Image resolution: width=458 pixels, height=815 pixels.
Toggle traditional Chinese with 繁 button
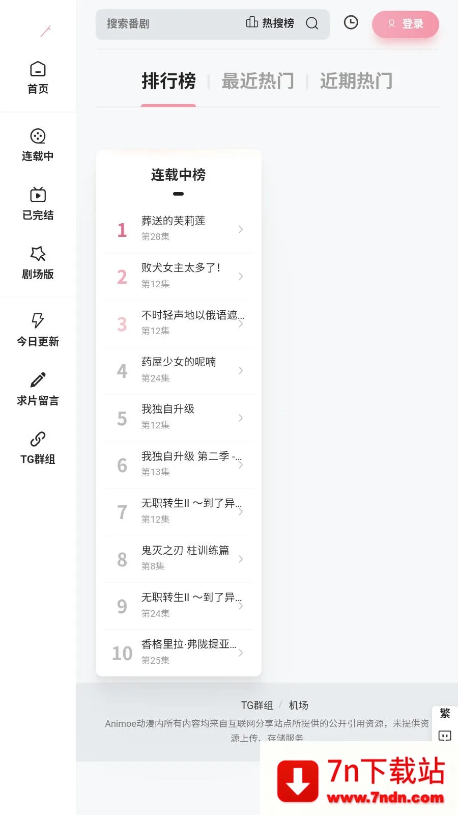click(x=445, y=713)
